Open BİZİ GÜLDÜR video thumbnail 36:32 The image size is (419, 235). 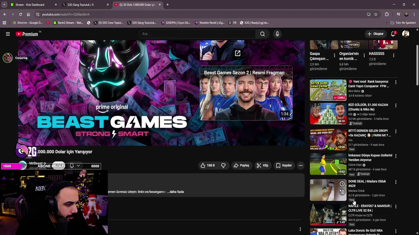point(328,114)
